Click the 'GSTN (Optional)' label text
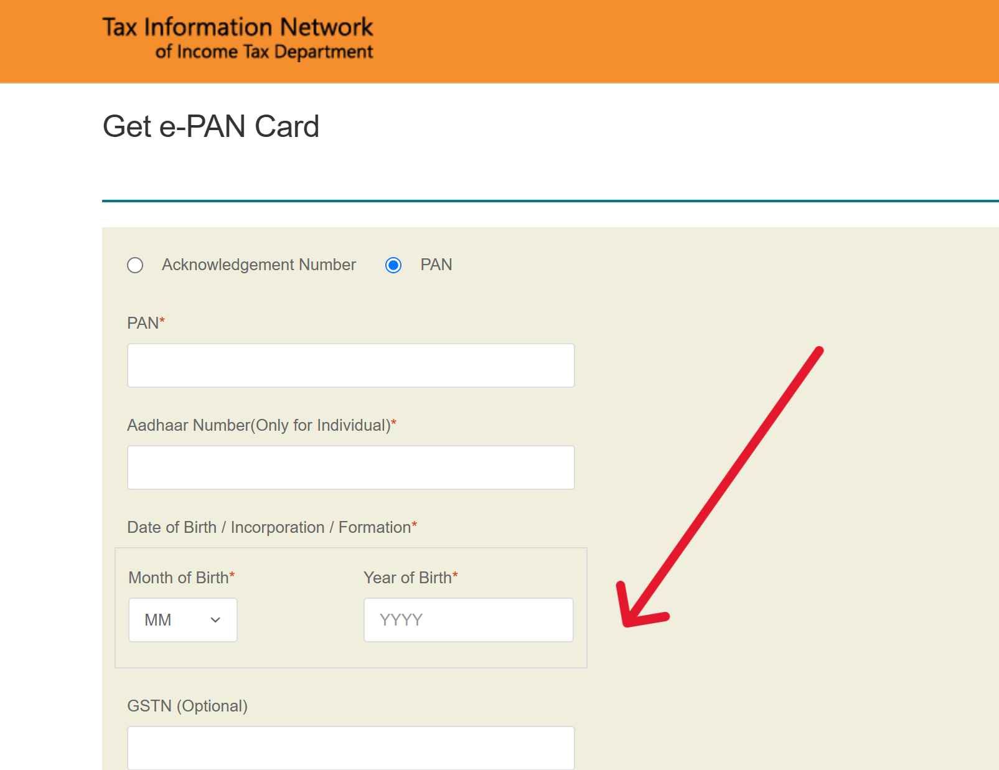 pos(187,706)
